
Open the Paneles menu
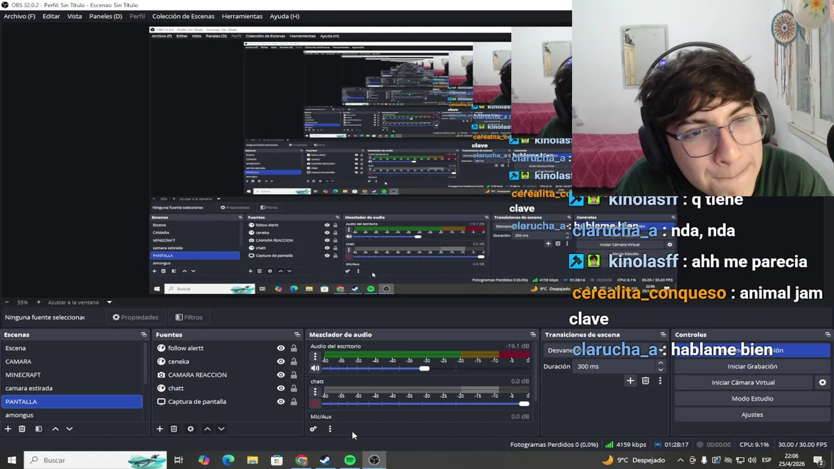coord(106,16)
